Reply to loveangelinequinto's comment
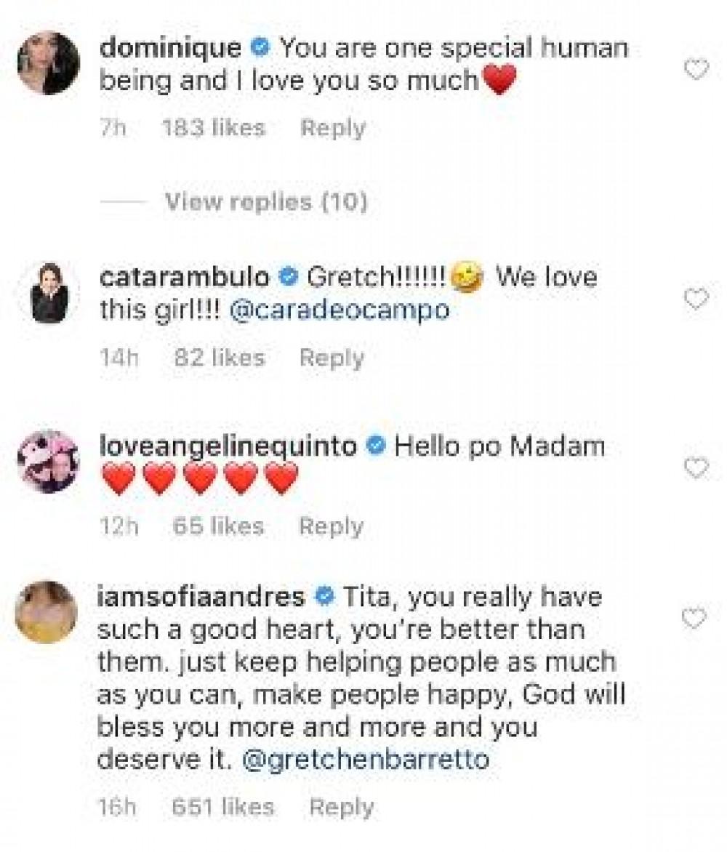This screenshot has height=852, width=727. click(331, 526)
